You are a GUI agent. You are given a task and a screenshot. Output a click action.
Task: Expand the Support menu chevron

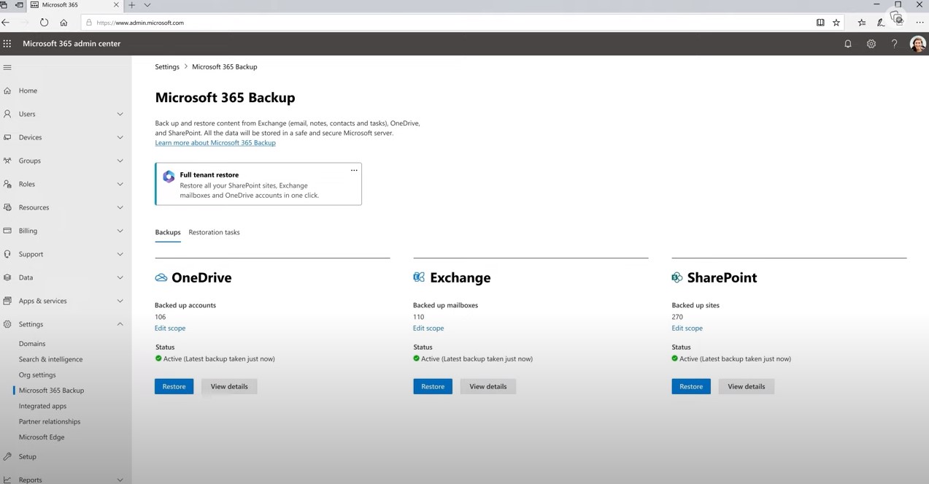[120, 254]
